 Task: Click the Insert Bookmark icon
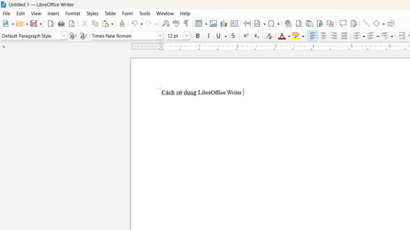point(320,24)
